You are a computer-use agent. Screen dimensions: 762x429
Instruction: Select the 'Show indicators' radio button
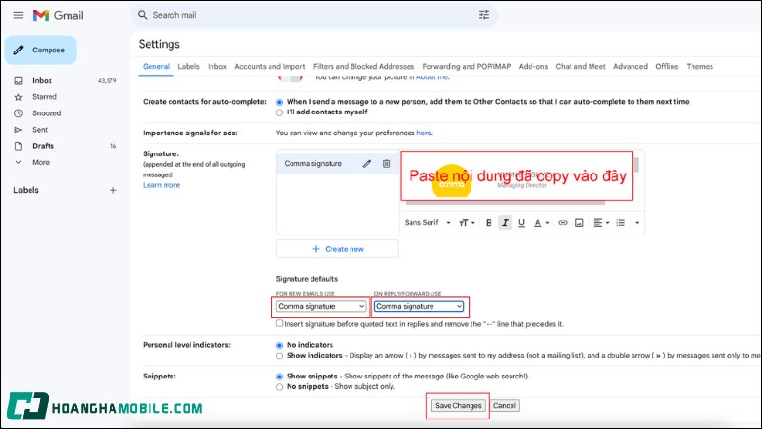click(279, 355)
